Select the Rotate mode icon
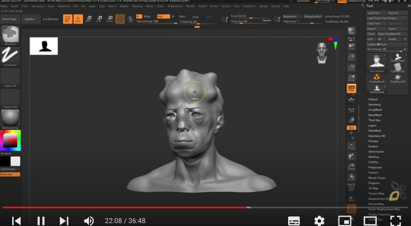 [109, 19]
